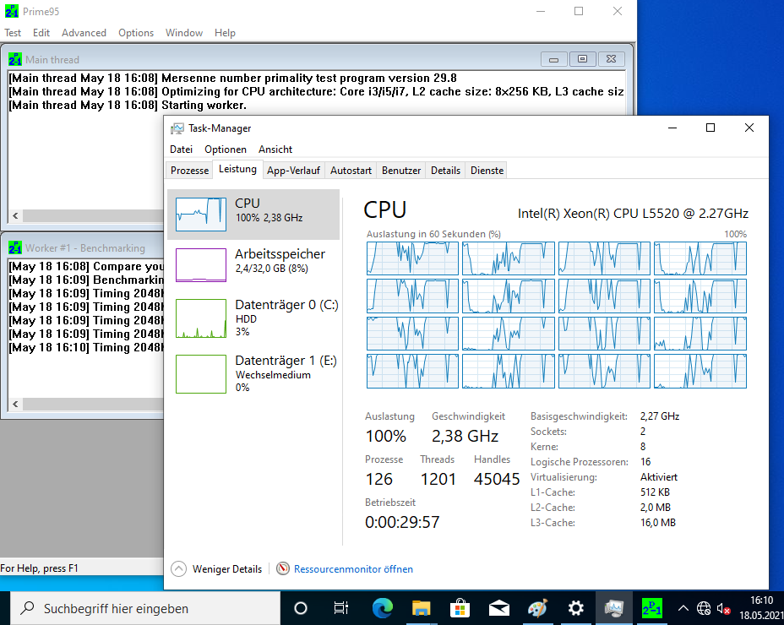This screenshot has height=625, width=784.
Task: Open Prime95 Edit menu
Action: tap(41, 33)
